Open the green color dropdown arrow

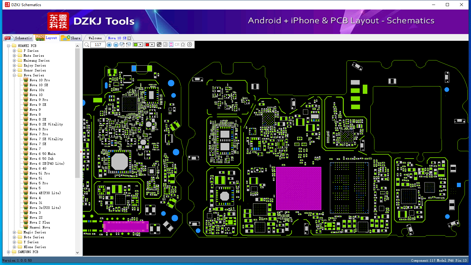point(140,45)
